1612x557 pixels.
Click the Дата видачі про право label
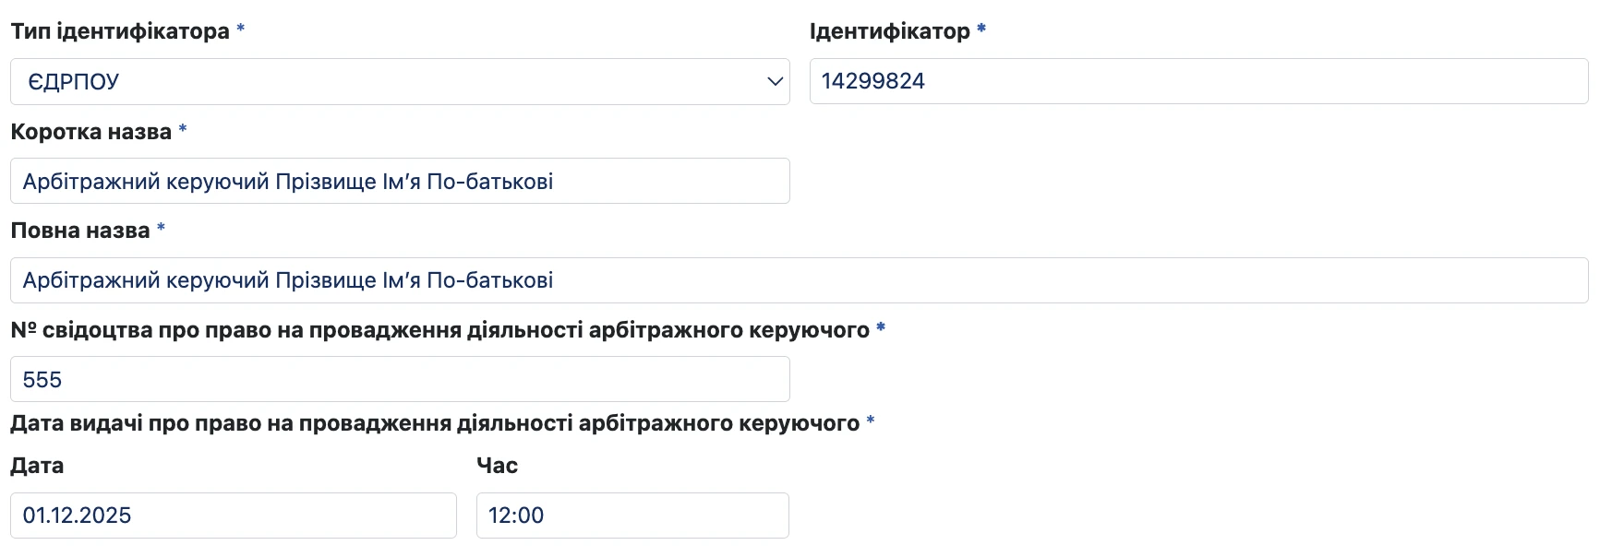435,423
